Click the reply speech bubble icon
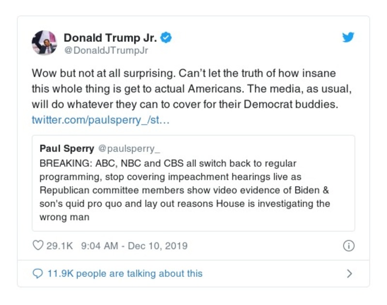The height and width of the screenshot is (305, 387). [x=38, y=274]
